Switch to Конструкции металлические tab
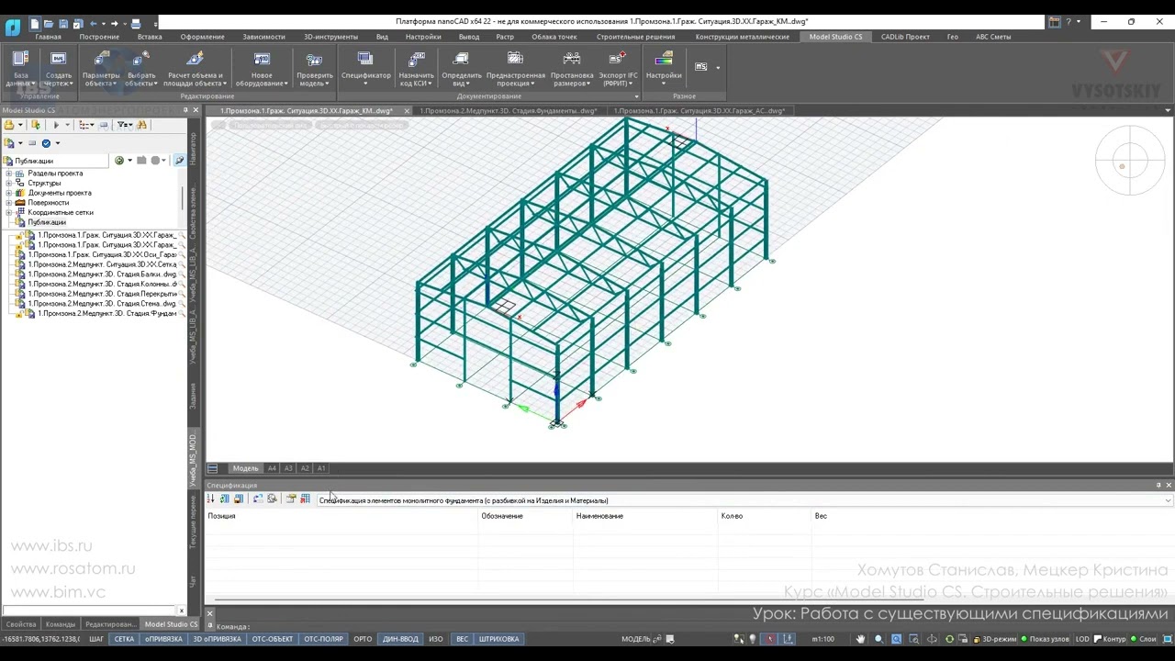 click(743, 37)
